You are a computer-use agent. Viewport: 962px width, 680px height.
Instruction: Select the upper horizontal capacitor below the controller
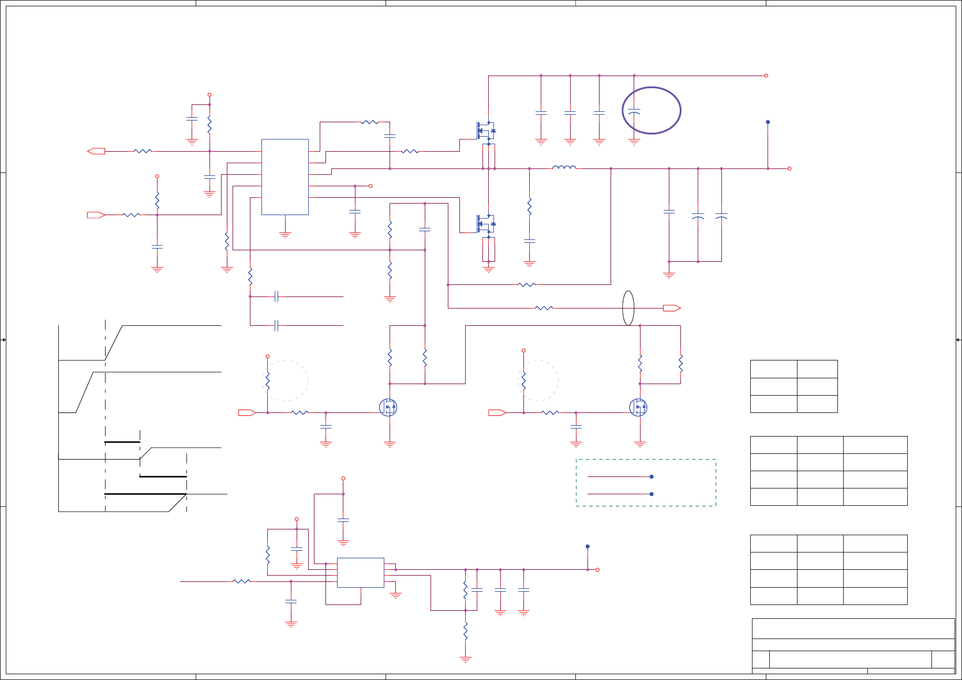(x=276, y=296)
